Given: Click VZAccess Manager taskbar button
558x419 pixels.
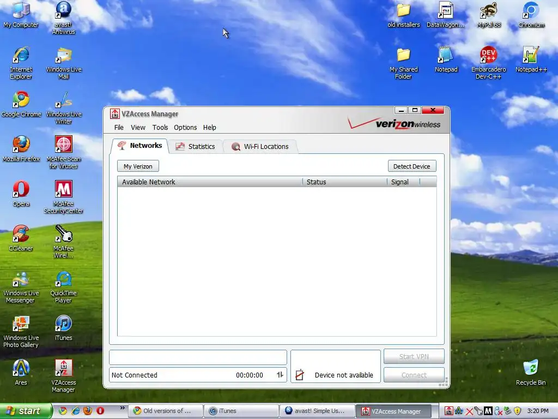Looking at the screenshot, I should pyautogui.click(x=393, y=411).
